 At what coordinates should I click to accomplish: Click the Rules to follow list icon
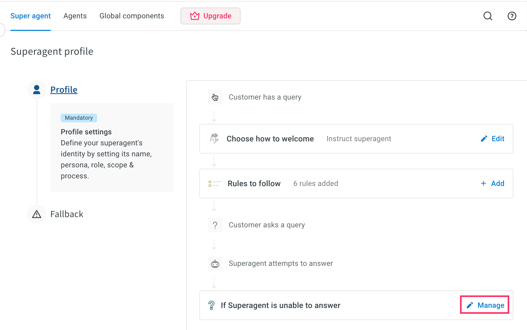(x=215, y=184)
